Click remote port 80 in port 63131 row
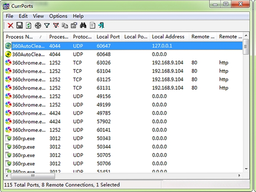256x192 pixels. click(194, 88)
